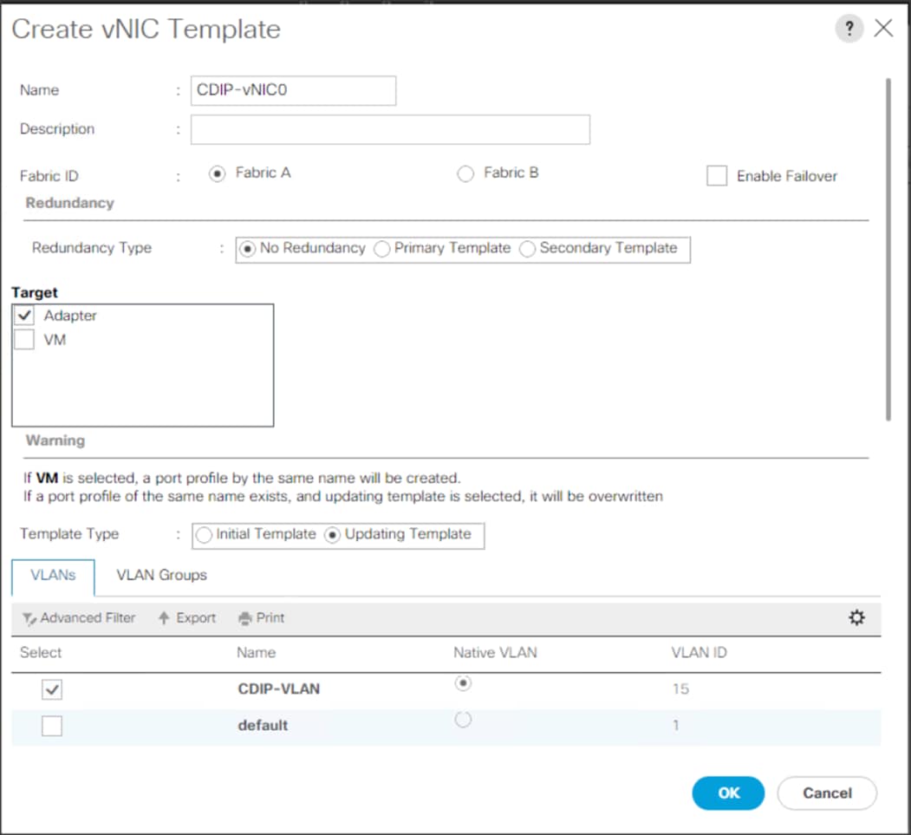
Task: Enable Failover for the vNIC
Action: point(717,176)
